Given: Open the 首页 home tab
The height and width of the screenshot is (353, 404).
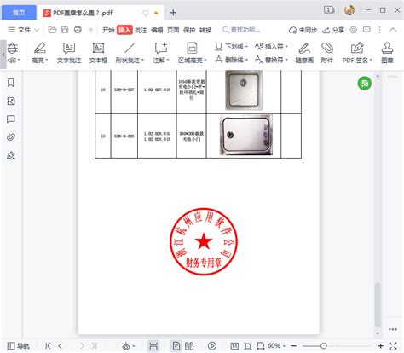Looking at the screenshot, I should coord(19,13).
